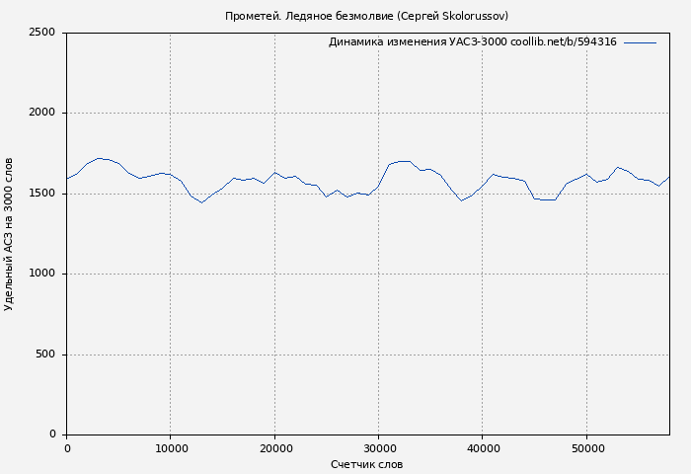Image resolution: width=691 pixels, height=474 pixels.
Task: Click the grid intersection of 30000 and 1000
Action: (x=378, y=275)
